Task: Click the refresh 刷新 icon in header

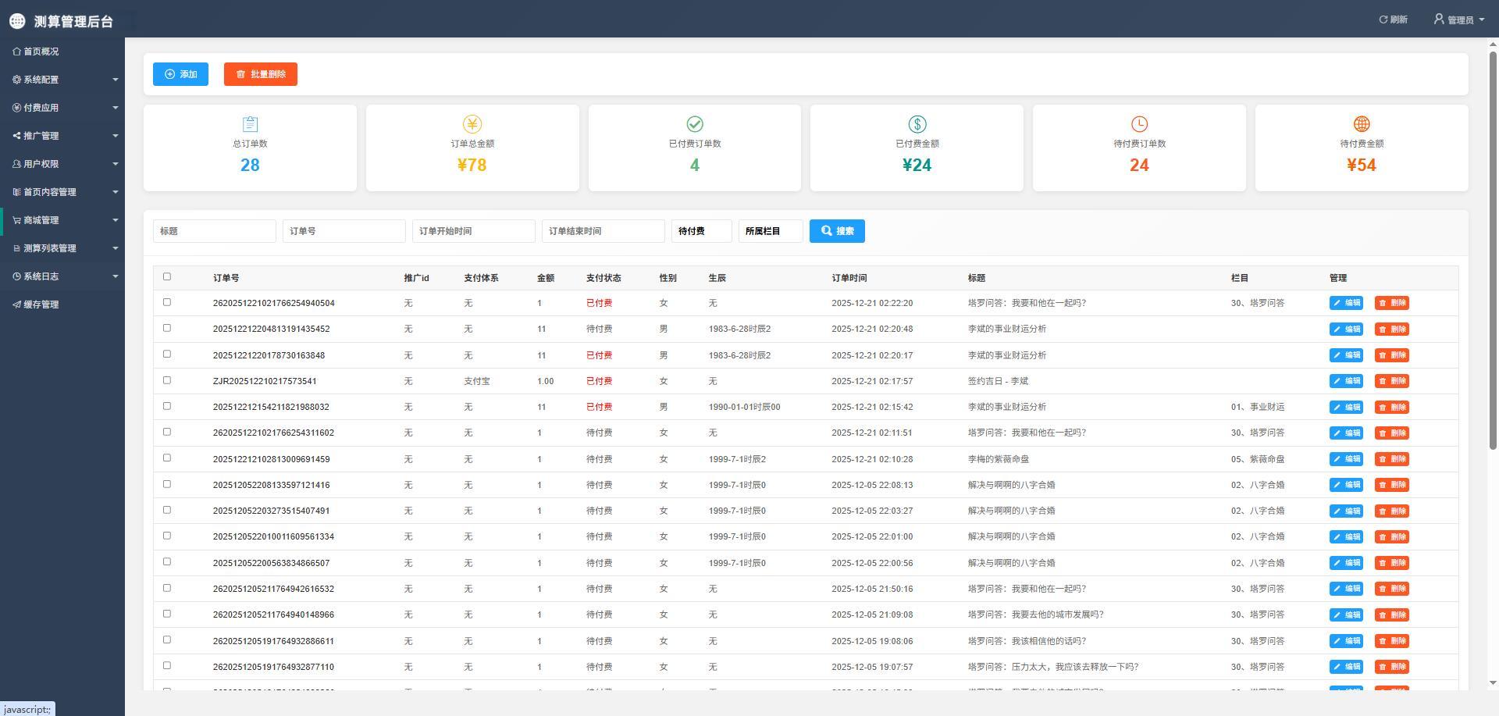Action: [1383, 20]
